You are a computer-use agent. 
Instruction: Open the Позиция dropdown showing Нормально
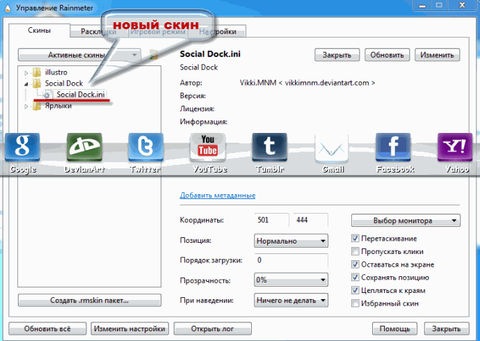click(x=291, y=241)
